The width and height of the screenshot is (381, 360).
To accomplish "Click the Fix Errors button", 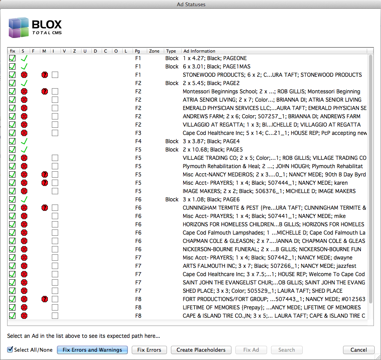I will [x=149, y=350].
